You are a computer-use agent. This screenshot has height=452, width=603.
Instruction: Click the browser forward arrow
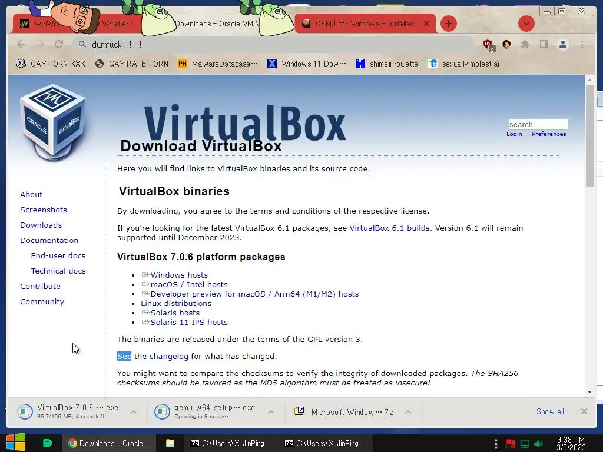point(40,44)
